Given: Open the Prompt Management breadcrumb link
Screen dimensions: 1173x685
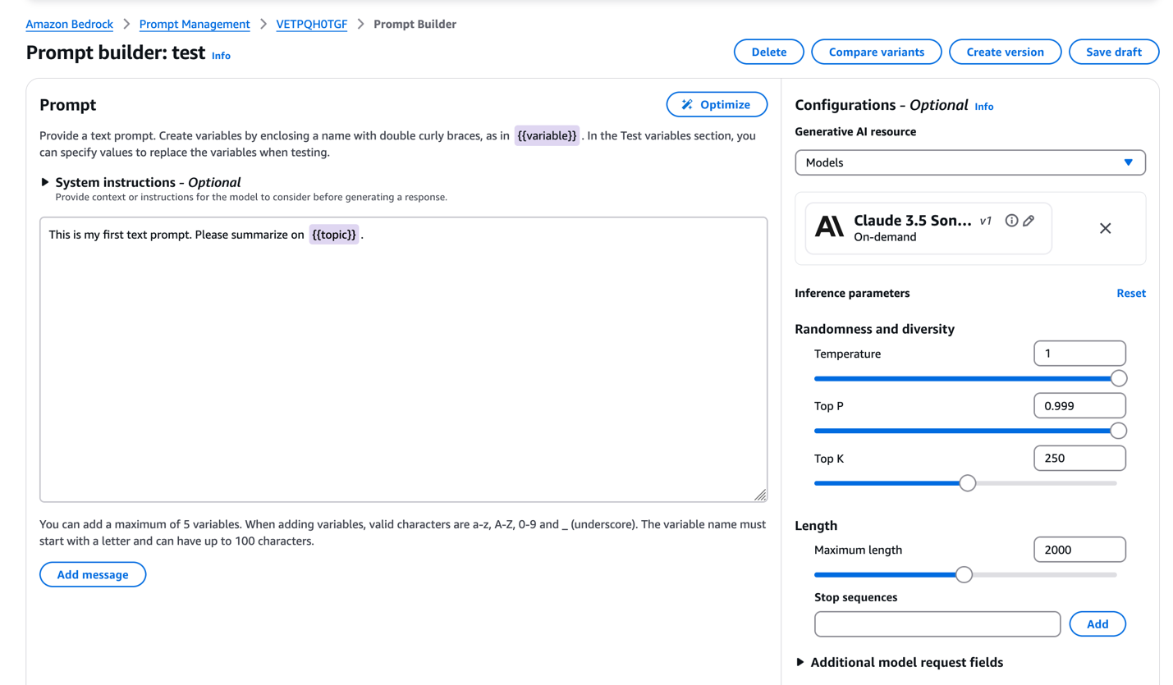Looking at the screenshot, I should (x=195, y=24).
